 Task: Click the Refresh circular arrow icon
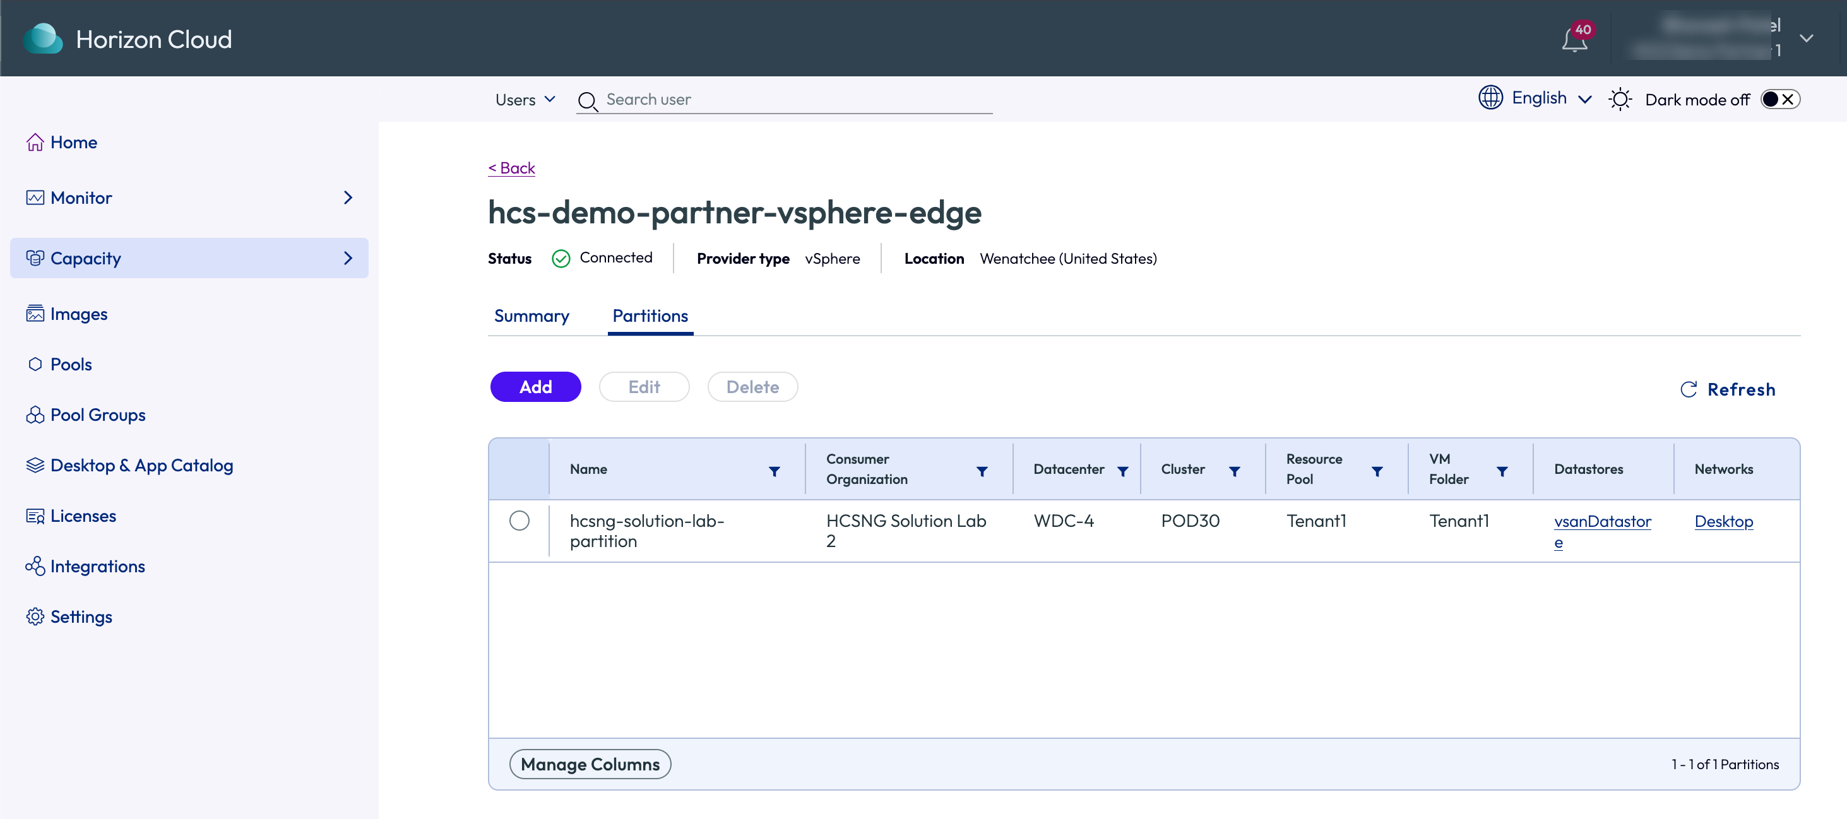1689,389
